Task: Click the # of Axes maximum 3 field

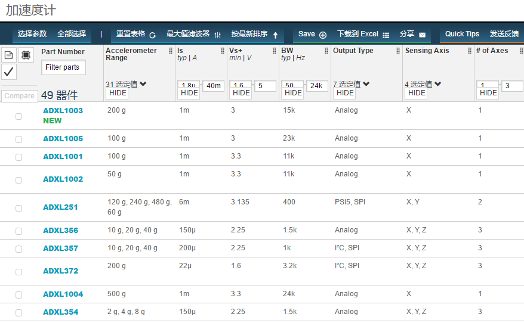Action: click(x=512, y=85)
